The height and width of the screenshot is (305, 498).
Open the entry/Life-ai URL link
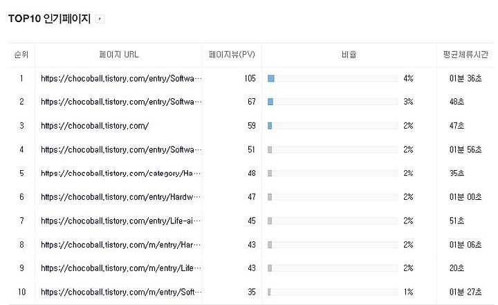[120, 221]
